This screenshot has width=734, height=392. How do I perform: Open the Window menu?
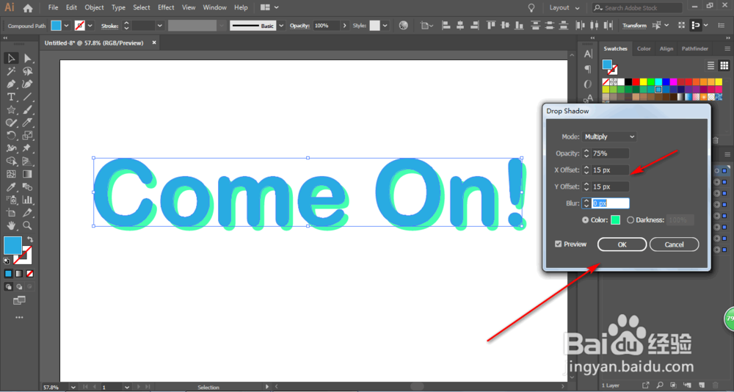[x=216, y=8]
